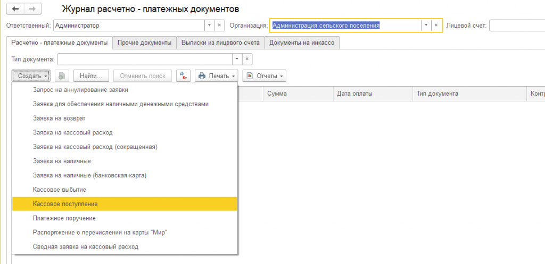Open the Печать dropdown menu

click(216, 75)
